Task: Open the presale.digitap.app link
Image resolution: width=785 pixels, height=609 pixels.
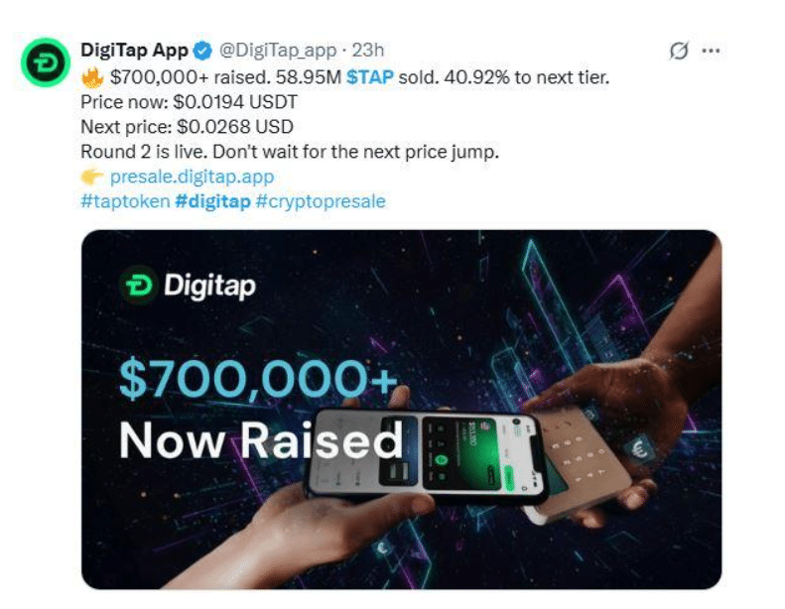Action: click(192, 177)
